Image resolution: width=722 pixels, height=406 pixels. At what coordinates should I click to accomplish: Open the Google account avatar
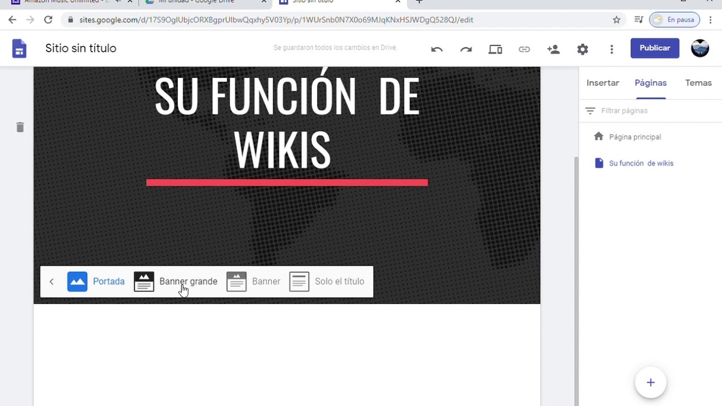[x=700, y=48]
